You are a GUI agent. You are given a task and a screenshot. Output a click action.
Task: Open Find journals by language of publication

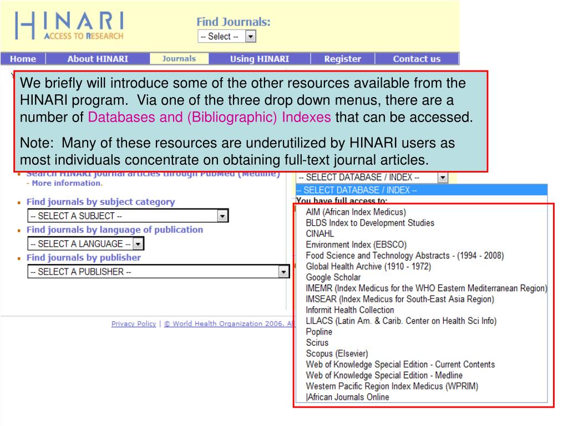click(114, 230)
